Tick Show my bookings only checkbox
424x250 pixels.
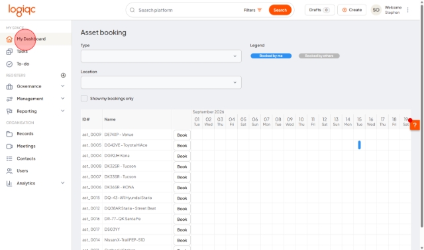pos(84,98)
